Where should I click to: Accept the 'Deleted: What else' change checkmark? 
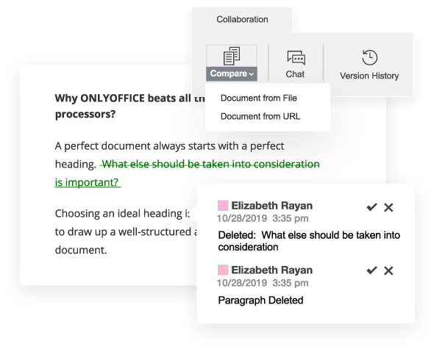coord(371,207)
